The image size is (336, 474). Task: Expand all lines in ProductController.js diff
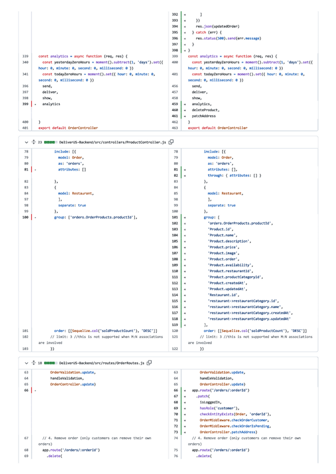(x=34, y=143)
